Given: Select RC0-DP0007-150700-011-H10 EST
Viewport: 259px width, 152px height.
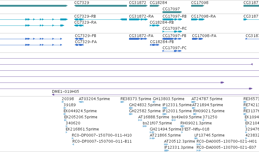Looking at the screenshot, I should (102, 135).
